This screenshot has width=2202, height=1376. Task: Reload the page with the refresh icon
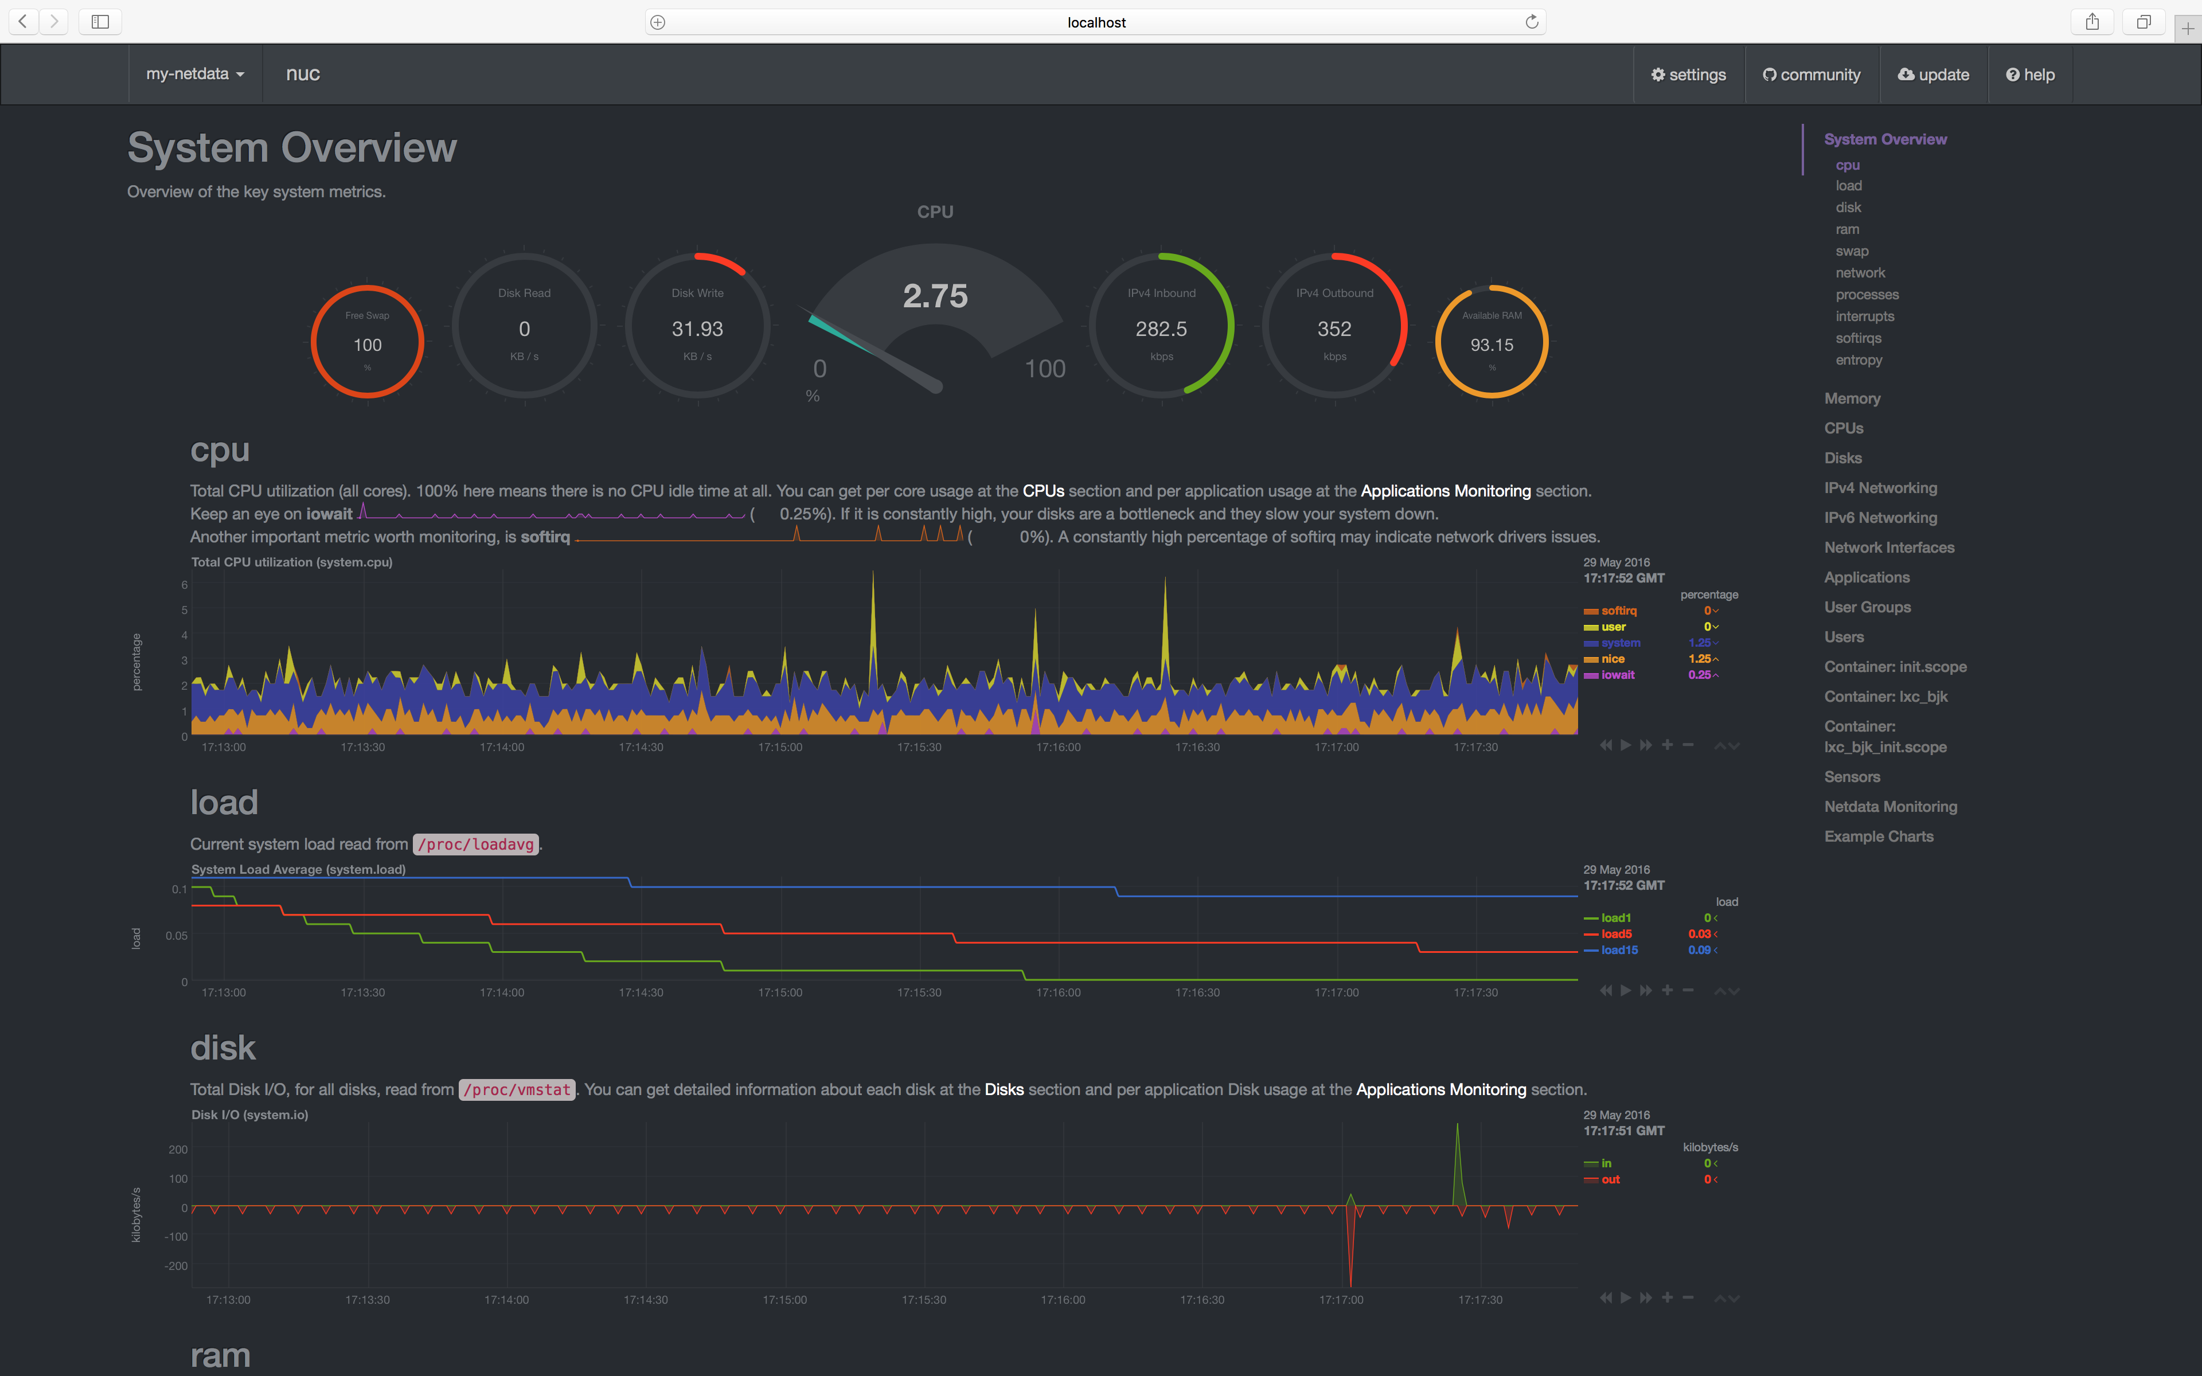[1532, 22]
